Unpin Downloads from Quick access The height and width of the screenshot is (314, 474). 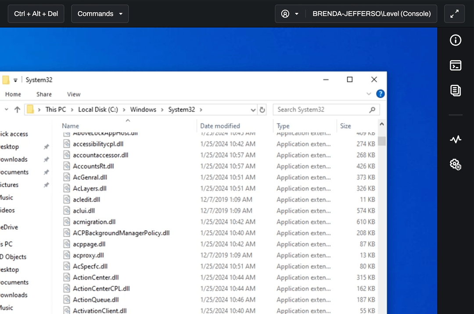point(46,159)
